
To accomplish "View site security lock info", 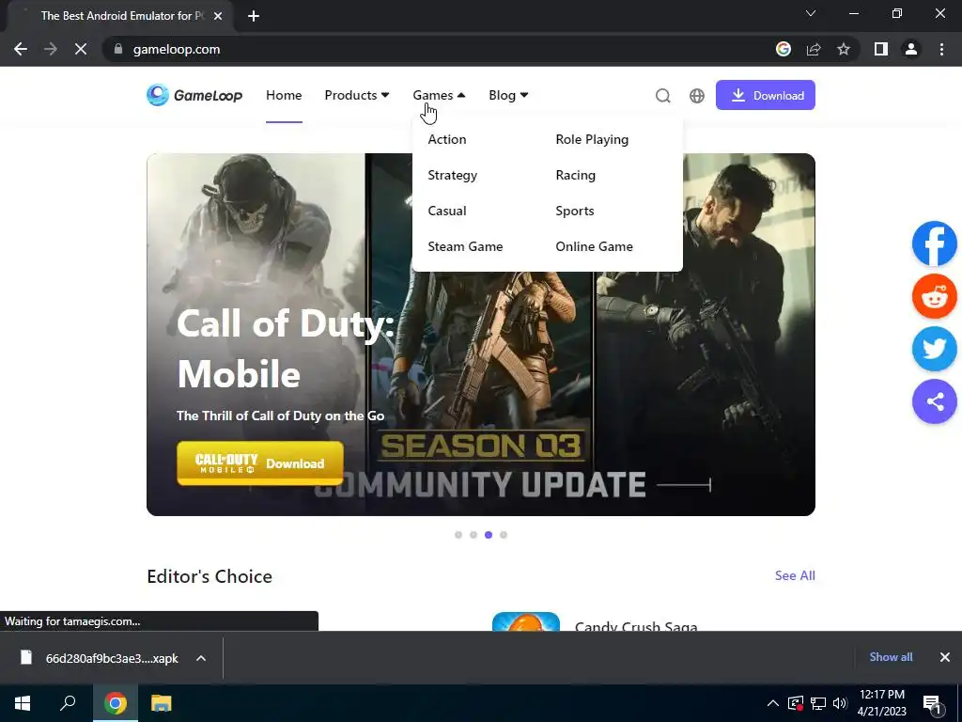I will pos(118,49).
